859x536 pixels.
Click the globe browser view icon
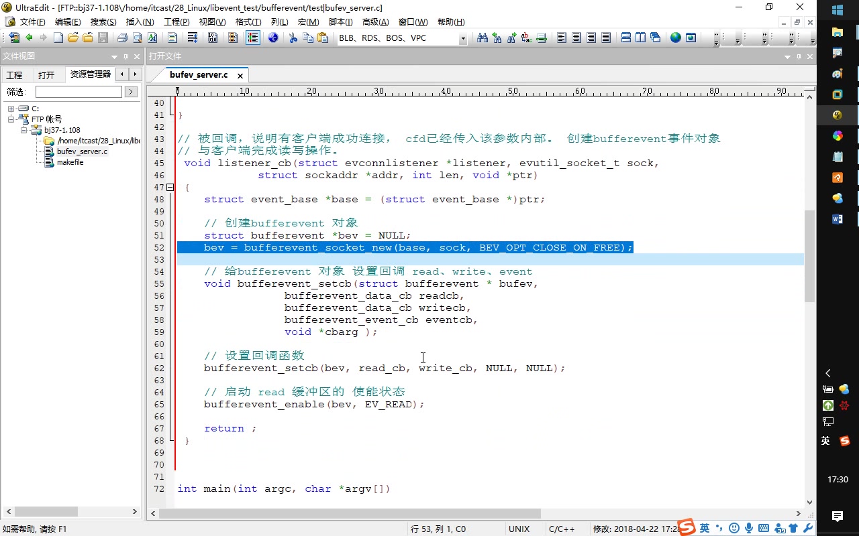click(x=676, y=38)
